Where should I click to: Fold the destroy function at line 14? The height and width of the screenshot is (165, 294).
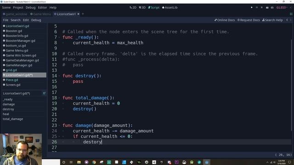point(59,76)
